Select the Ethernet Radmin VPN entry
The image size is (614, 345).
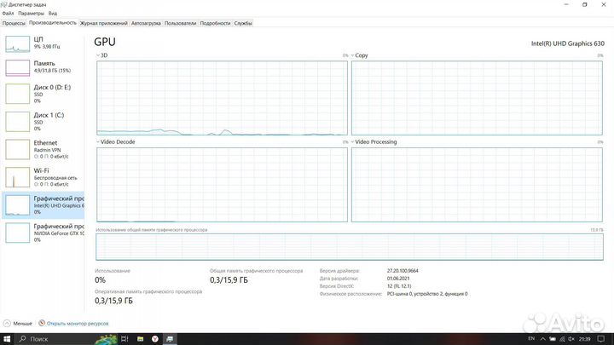[43, 149]
